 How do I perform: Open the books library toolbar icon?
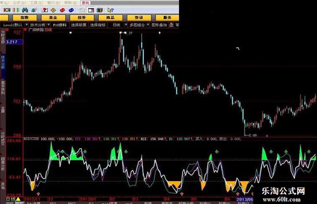(x=100, y=10)
